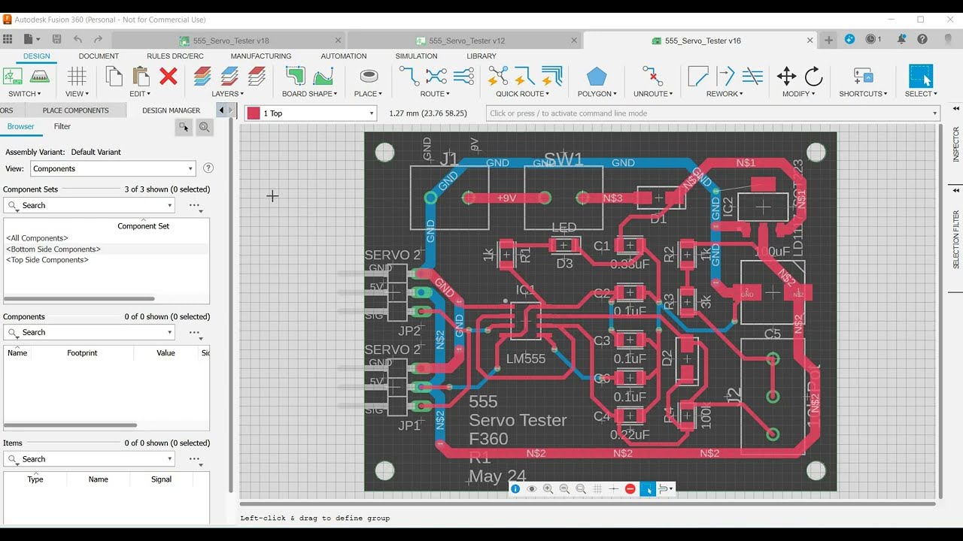Click the new tab plus button
Screen dimensions: 963x541
point(828,41)
